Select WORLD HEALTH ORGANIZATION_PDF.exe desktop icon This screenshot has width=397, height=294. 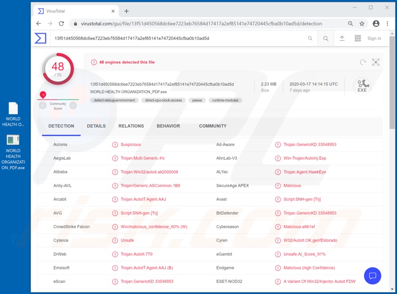coord(13,152)
